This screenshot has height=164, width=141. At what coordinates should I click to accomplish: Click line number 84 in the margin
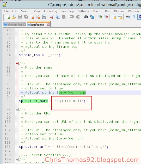tap(9, 55)
